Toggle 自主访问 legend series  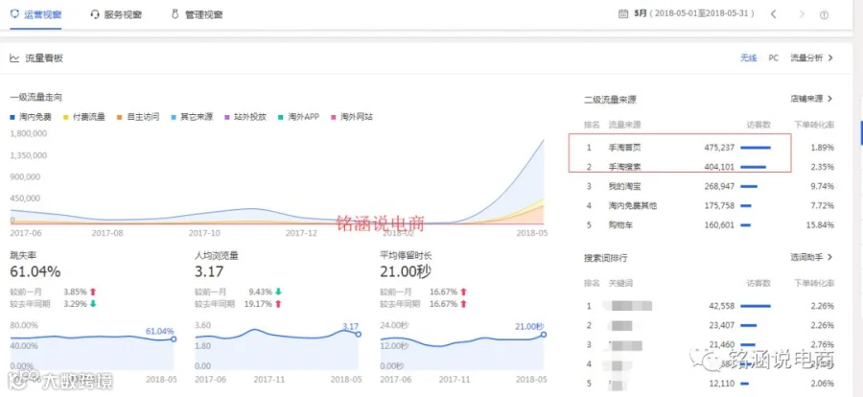pyautogui.click(x=138, y=117)
